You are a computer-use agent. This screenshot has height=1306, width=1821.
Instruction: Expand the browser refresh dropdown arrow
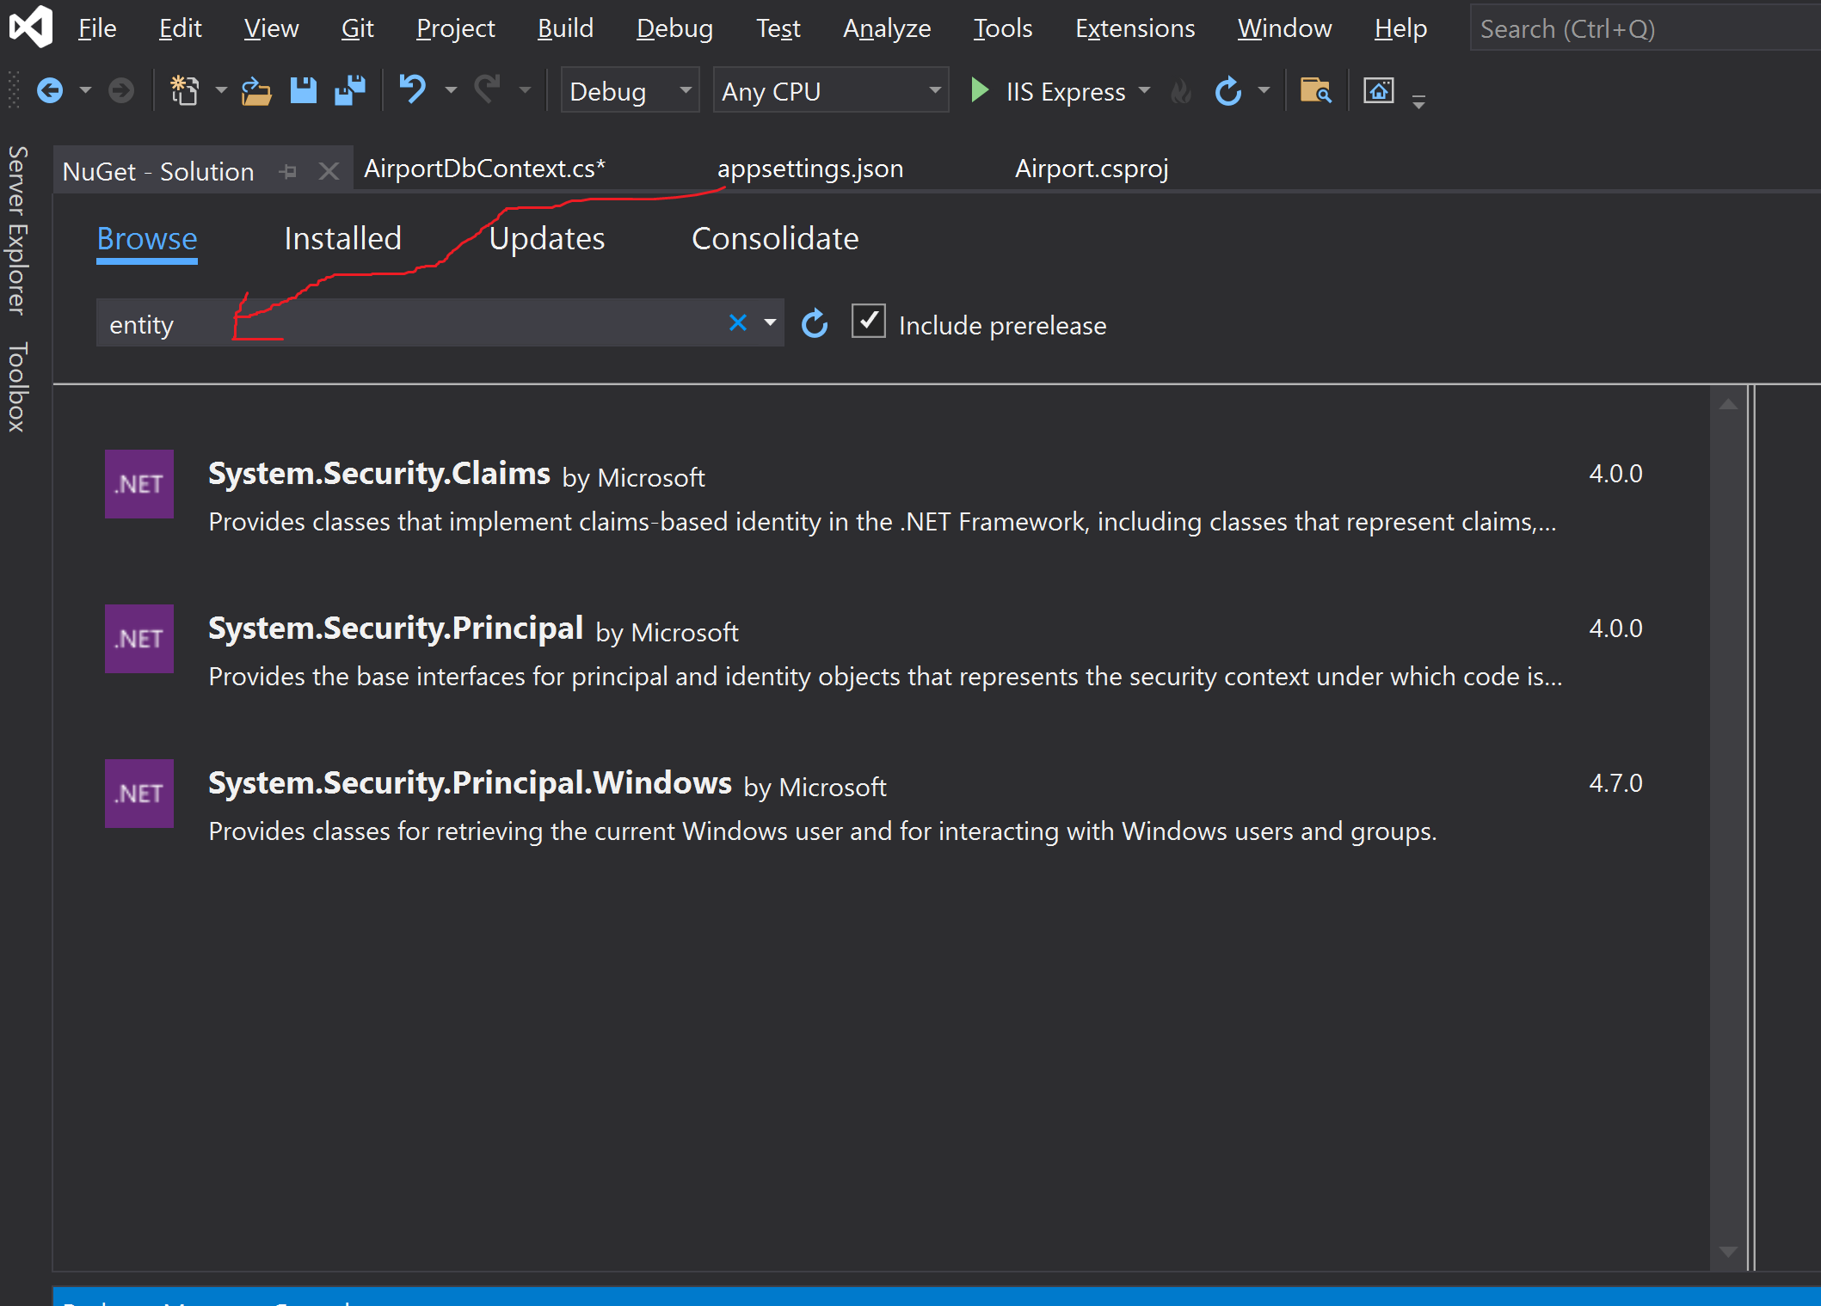(x=1264, y=90)
